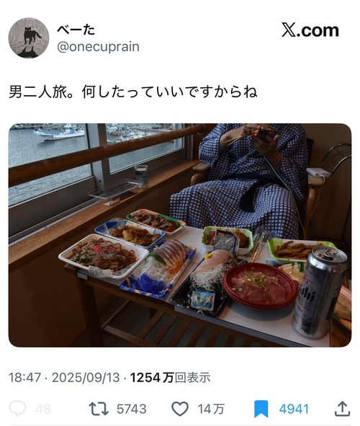Click the Asahi beer can in photo
Image resolution: width=360 pixels, height=426 pixels.
tap(319, 292)
